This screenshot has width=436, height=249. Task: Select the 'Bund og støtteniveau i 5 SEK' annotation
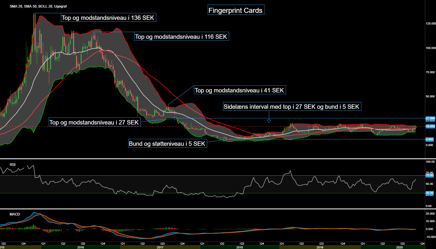point(168,143)
